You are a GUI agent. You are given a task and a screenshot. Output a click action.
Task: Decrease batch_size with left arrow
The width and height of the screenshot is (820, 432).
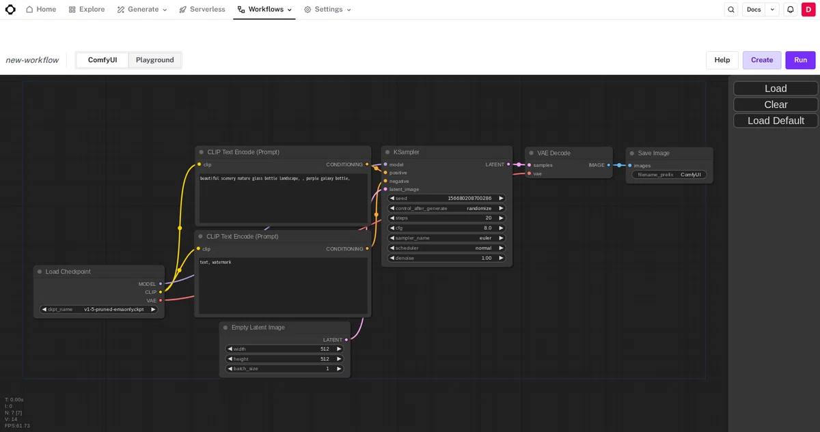point(230,369)
